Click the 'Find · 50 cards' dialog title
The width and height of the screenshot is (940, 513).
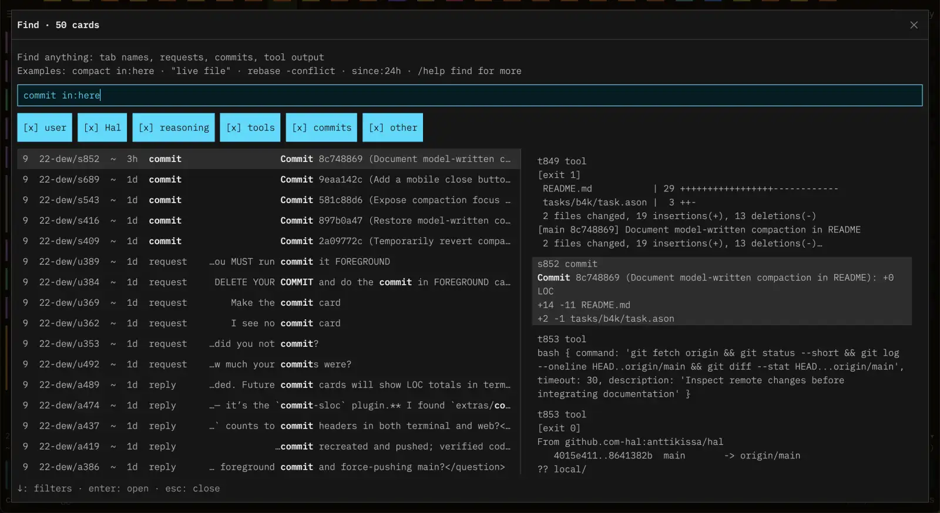pos(58,25)
